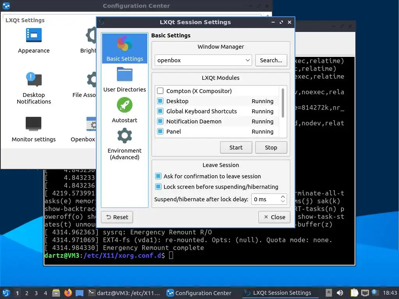Launch Firefox from the taskbar

pyautogui.click(x=68, y=293)
